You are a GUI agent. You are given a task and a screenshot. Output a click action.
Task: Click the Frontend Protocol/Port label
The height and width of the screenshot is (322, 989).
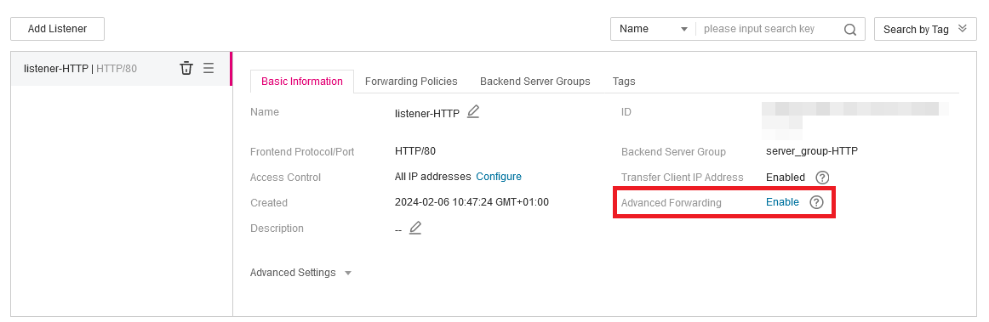[302, 152]
